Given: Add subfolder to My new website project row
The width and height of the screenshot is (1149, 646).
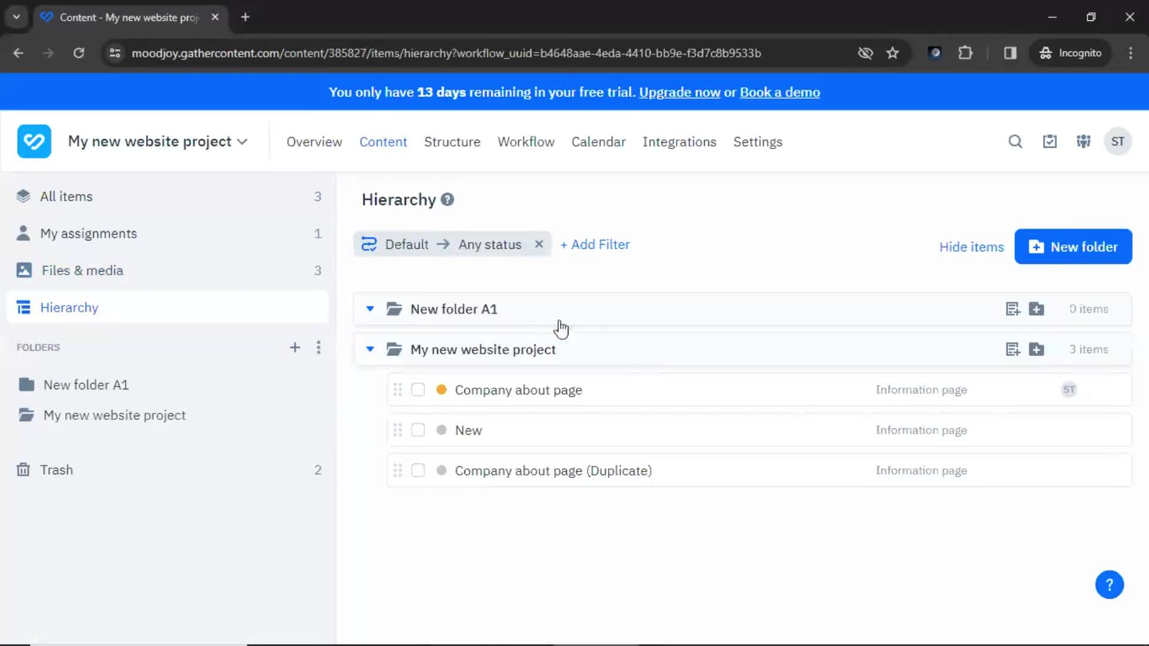Looking at the screenshot, I should coord(1036,349).
